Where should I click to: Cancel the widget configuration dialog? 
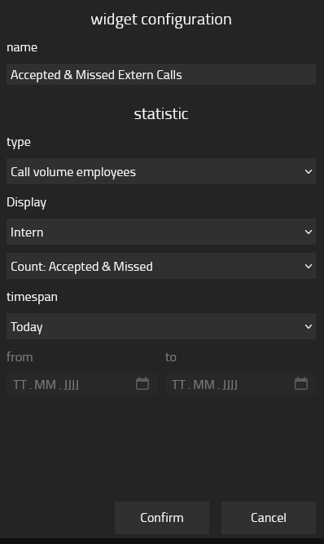point(269,518)
